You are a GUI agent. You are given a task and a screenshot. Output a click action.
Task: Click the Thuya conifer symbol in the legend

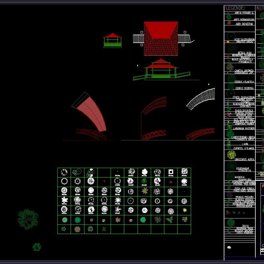click(230, 222)
